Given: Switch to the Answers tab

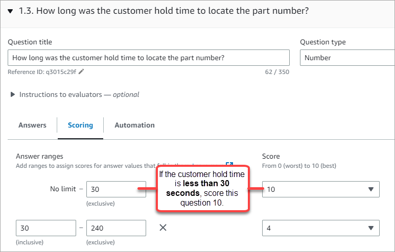Looking at the screenshot, I should (32, 125).
